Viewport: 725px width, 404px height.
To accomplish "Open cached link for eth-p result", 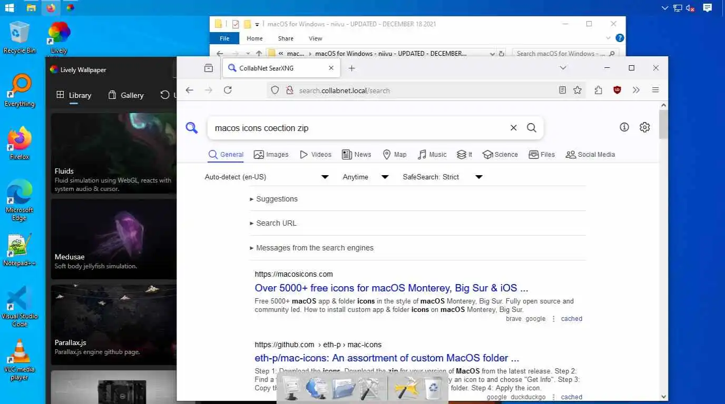I will 572,397.
